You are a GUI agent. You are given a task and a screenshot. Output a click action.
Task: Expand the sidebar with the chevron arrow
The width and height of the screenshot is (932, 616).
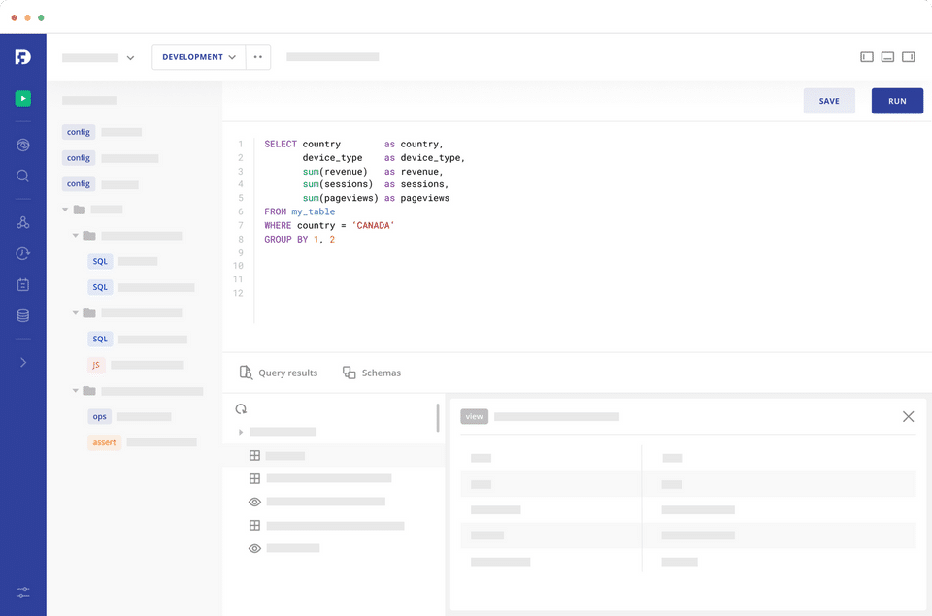22,363
